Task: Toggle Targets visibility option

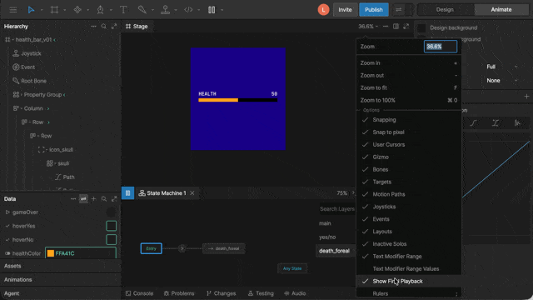Action: tap(409, 182)
